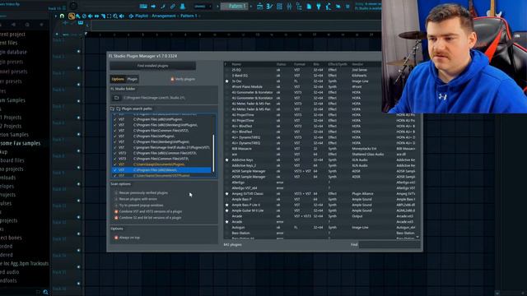Open the Pattern 1 selector dropdown

pos(234,7)
